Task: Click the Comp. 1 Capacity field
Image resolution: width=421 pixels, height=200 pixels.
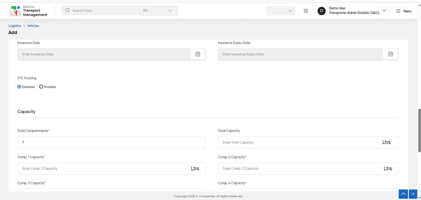Action: [x=111, y=168]
